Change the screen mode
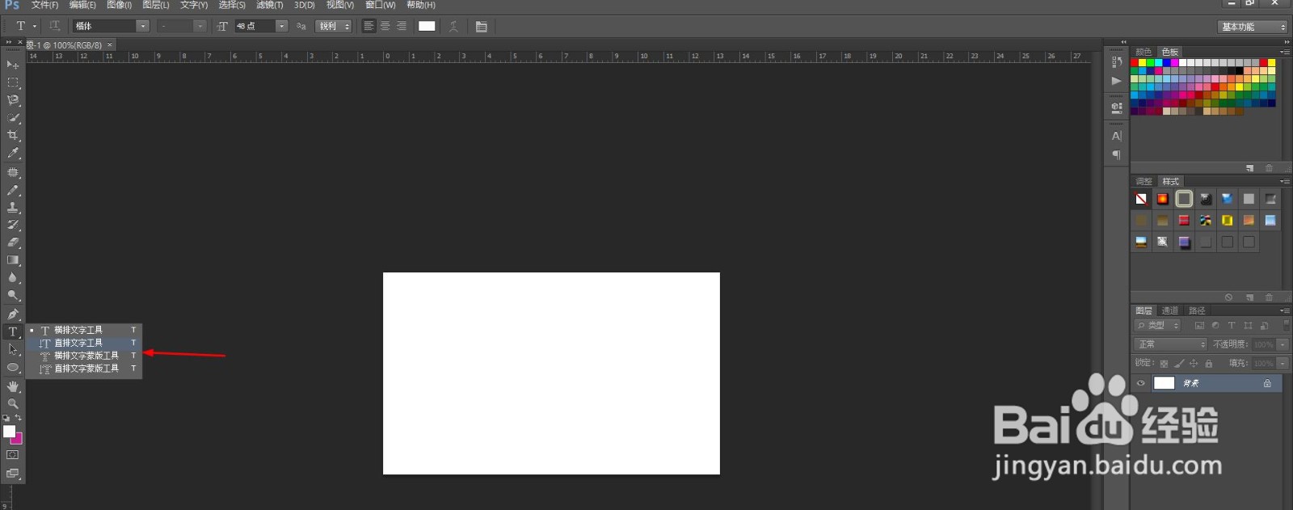This screenshot has width=1293, height=510. coord(12,474)
